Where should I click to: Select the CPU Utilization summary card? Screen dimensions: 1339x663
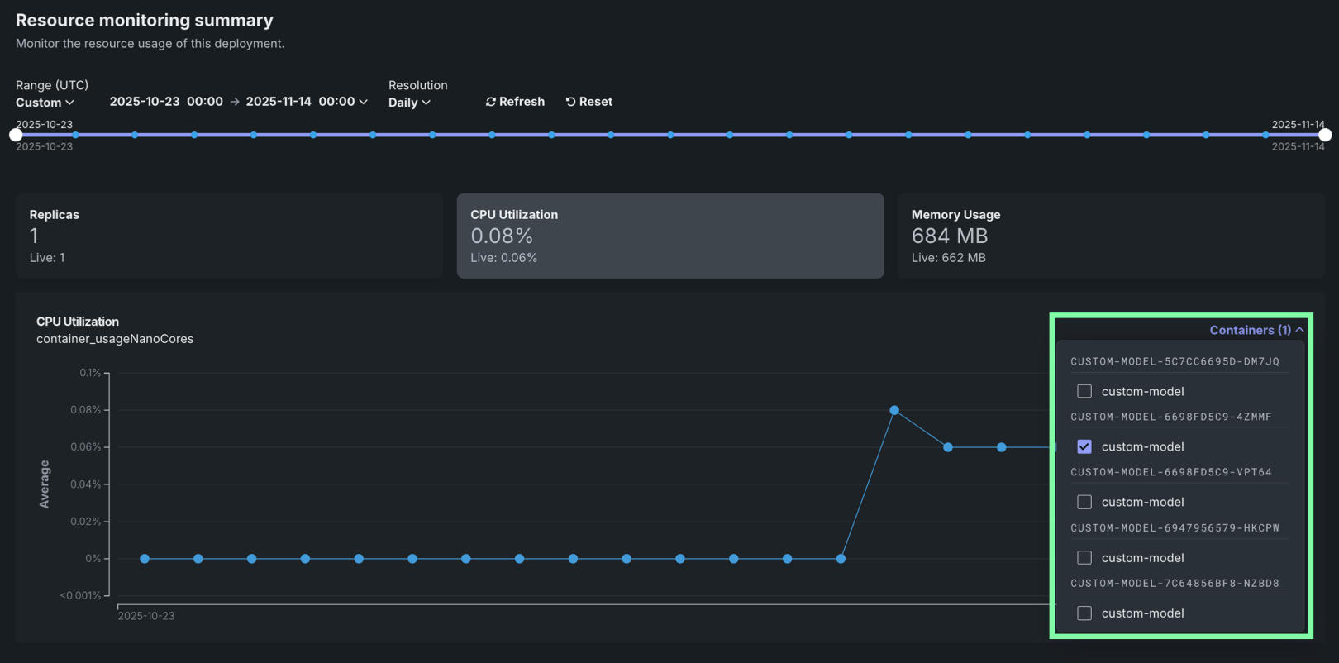(669, 236)
